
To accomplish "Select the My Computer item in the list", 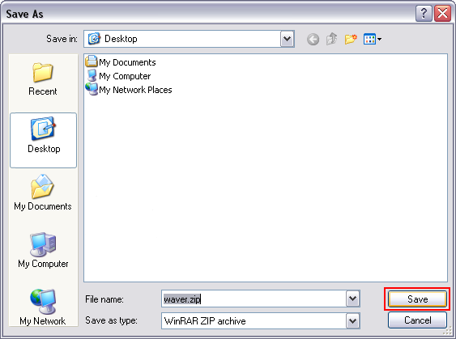I will coord(118,76).
